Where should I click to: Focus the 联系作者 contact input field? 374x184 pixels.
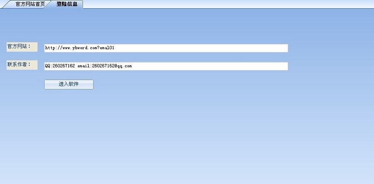(166, 66)
